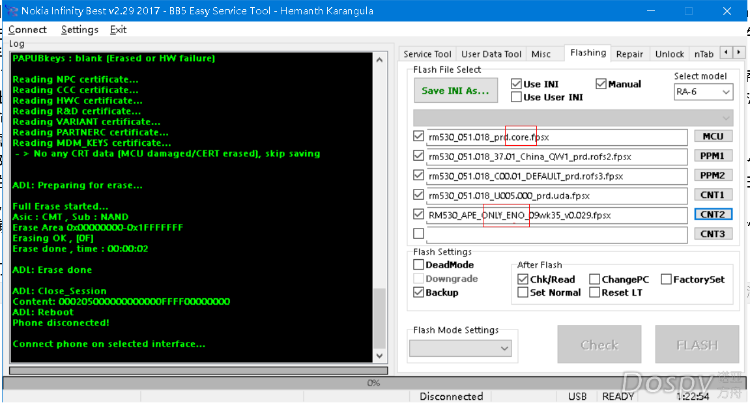Click the CNT1 uda.fpsx file path field

point(556,195)
